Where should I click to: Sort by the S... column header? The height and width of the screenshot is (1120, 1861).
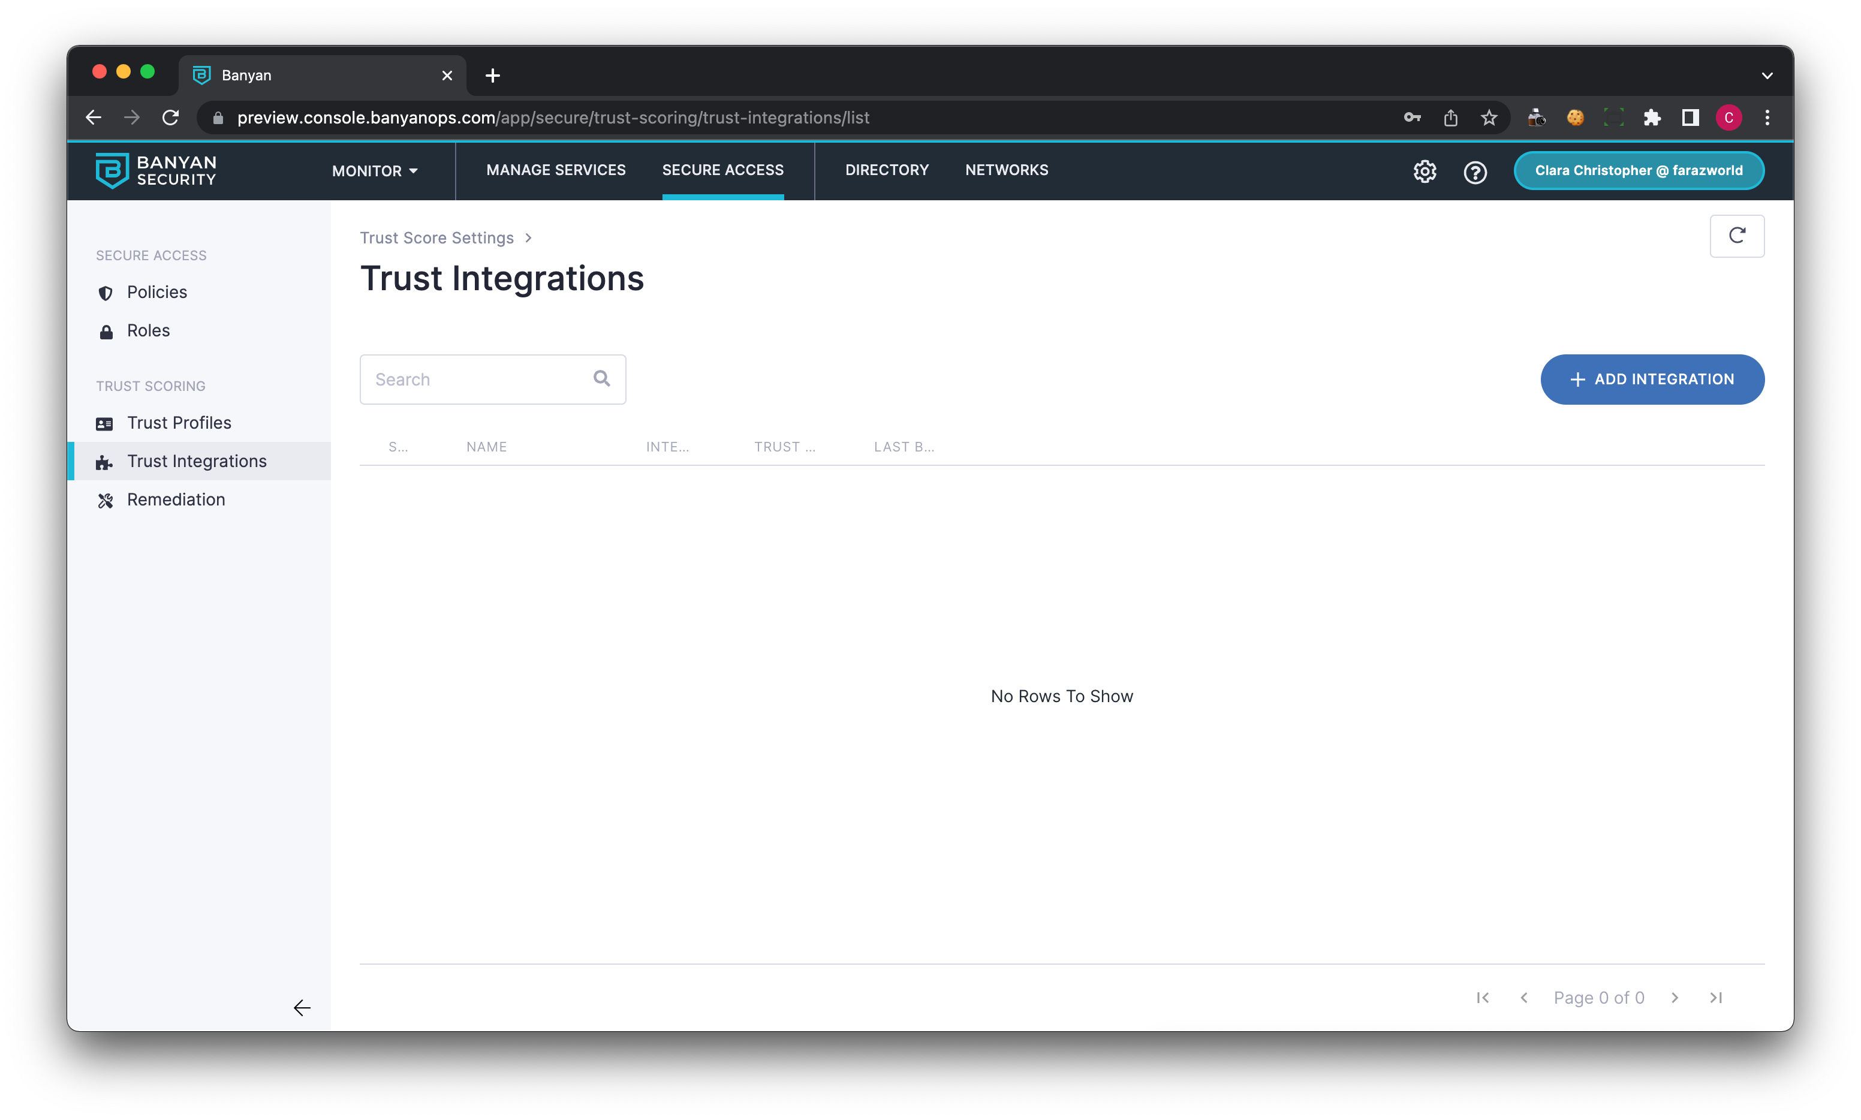(x=398, y=447)
